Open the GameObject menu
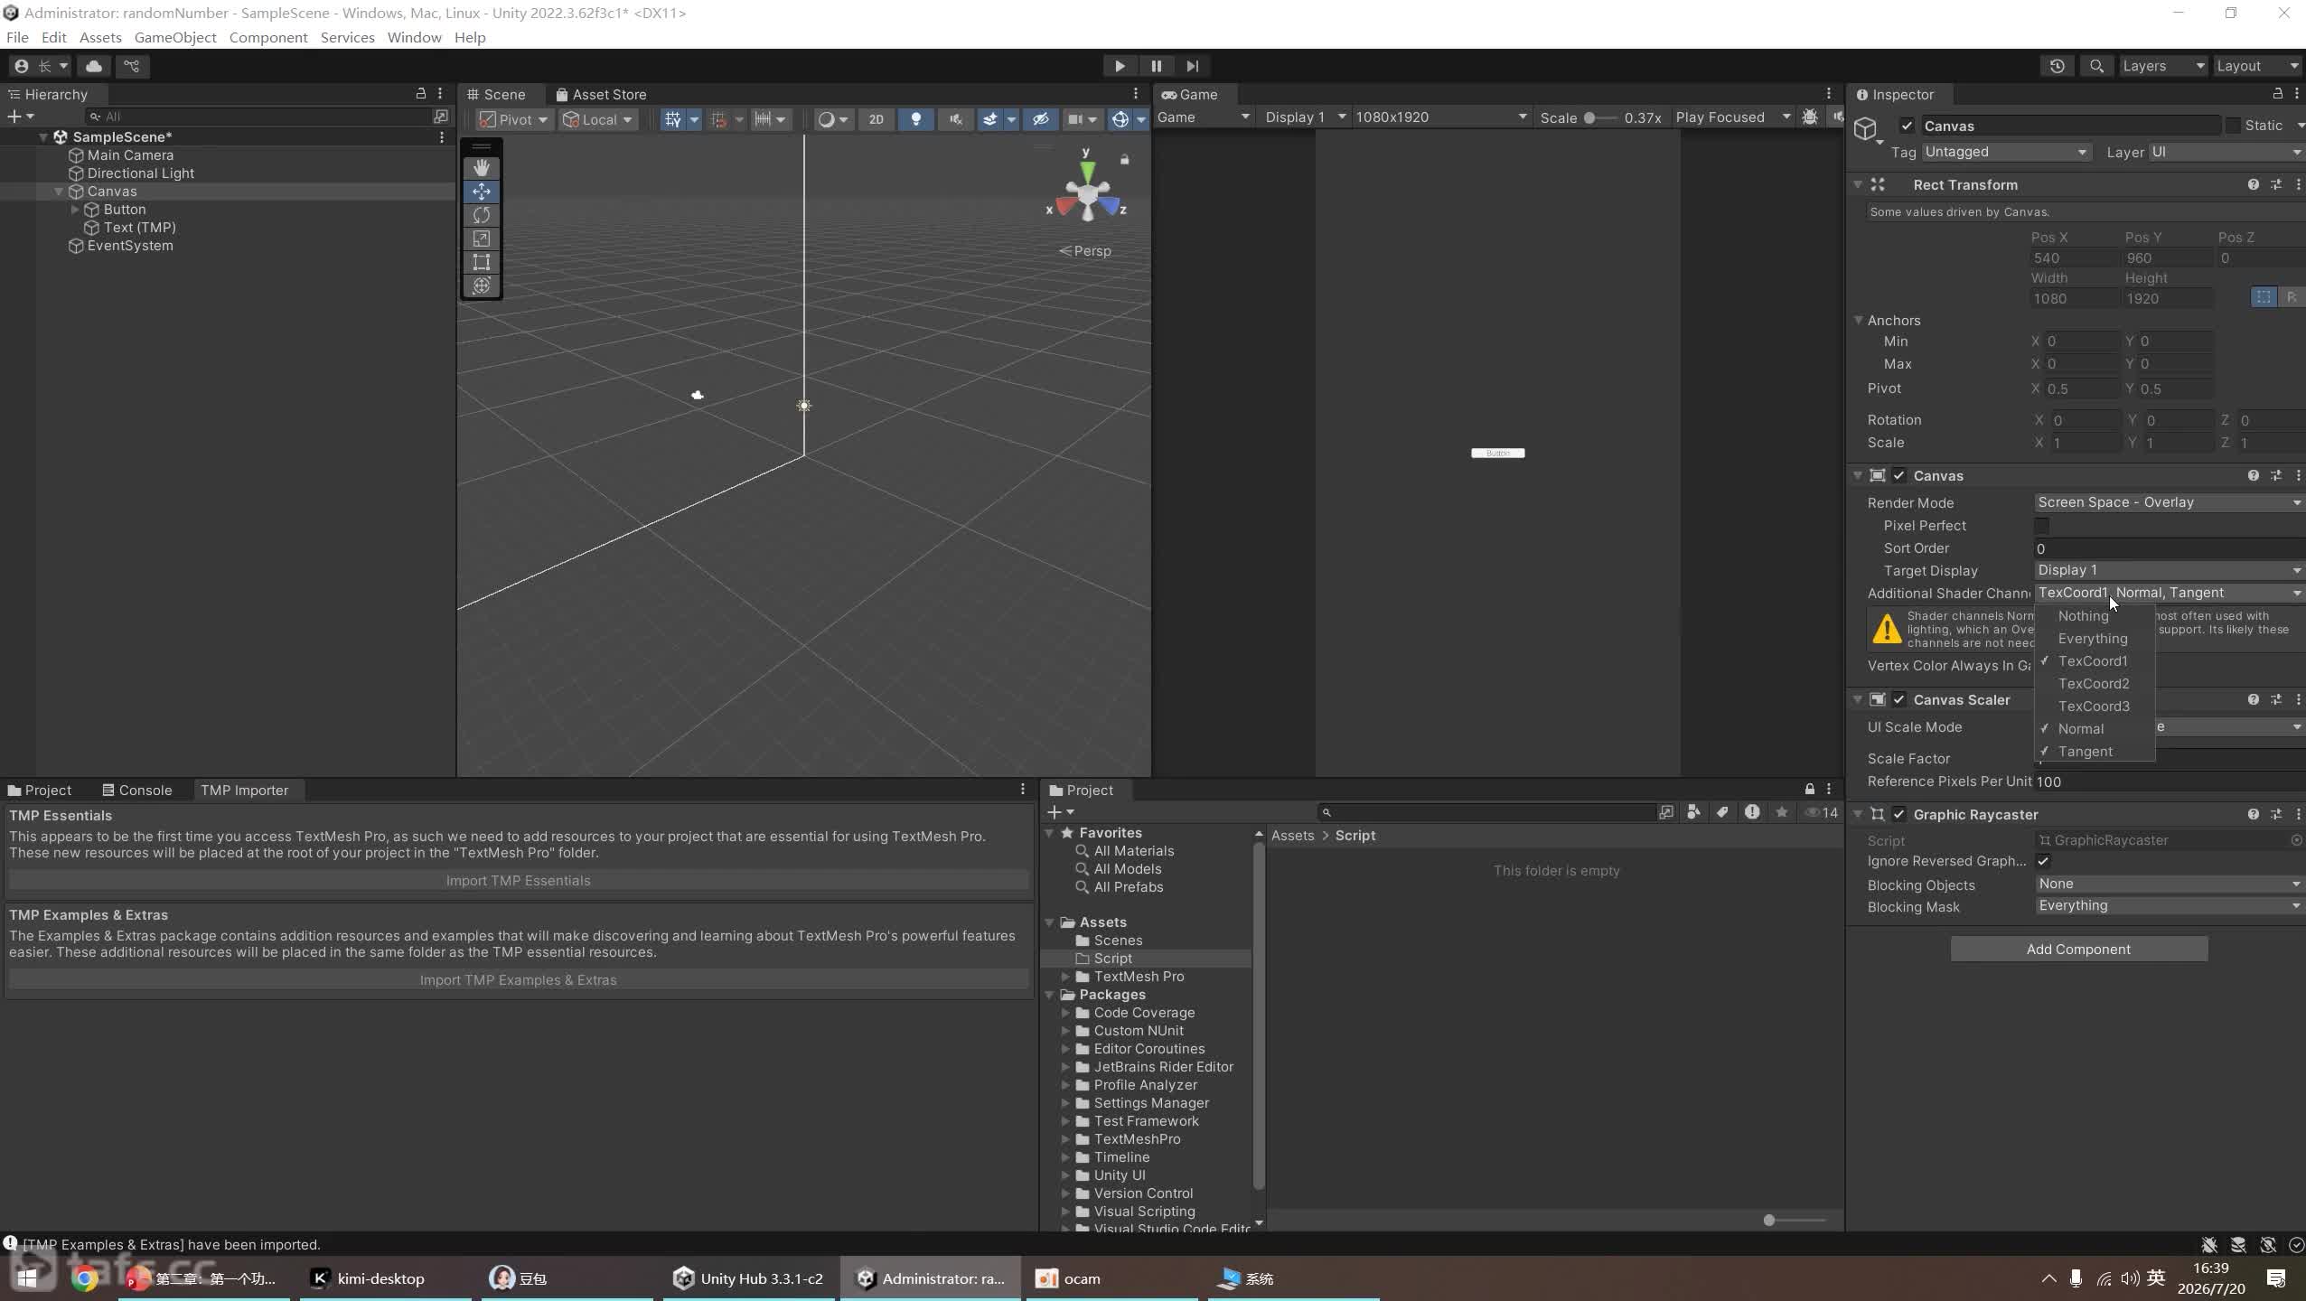 (x=175, y=37)
